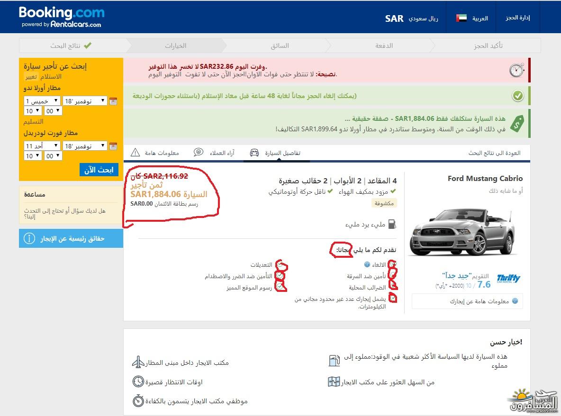The width and height of the screenshot is (561, 416).
Task: Select العربية language option
Action: coord(480,18)
